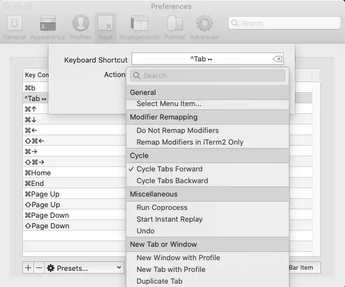Click the Preferences toolbar search field
The height and width of the screenshot is (287, 345).
pos(284,23)
